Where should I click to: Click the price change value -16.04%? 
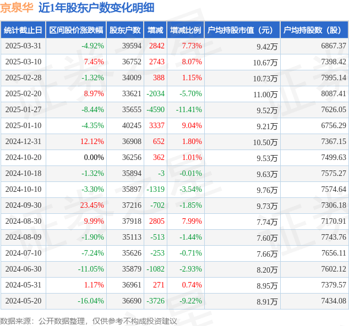91,301
